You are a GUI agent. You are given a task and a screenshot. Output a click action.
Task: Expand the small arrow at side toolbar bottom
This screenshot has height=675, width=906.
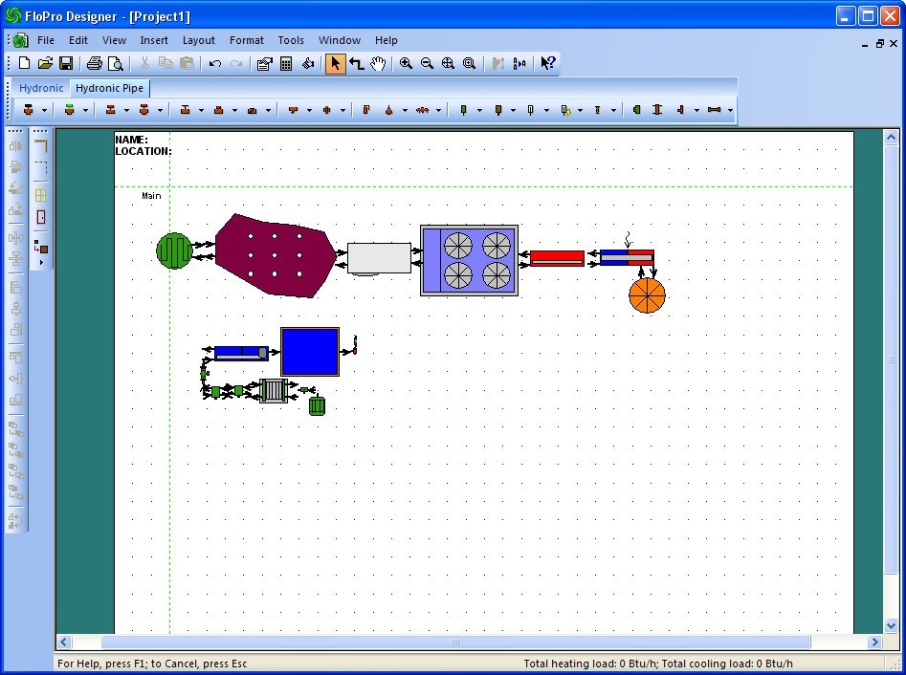tap(41, 262)
